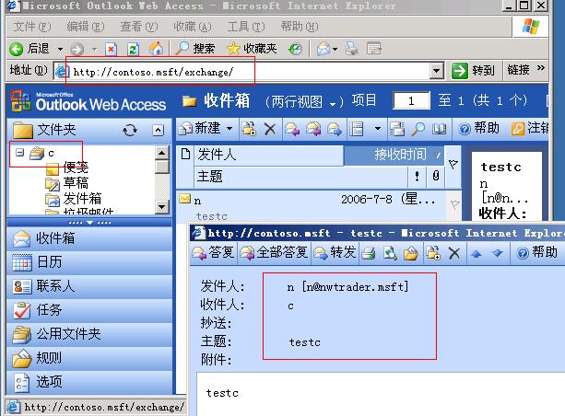
Task: Select 日历 calendar in navigation pane
Action: tap(50, 262)
